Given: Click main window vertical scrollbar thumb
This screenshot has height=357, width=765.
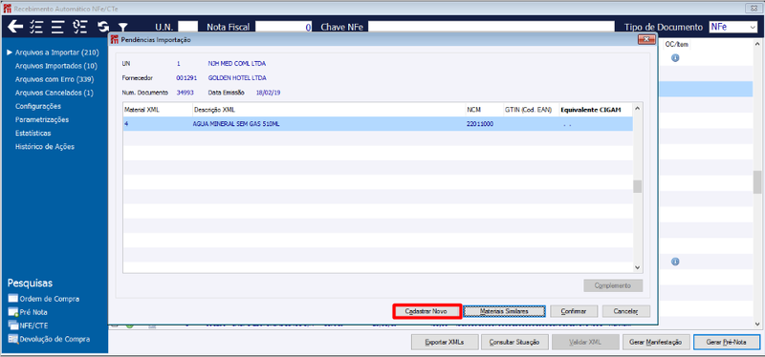Looking at the screenshot, I should coord(757,182).
